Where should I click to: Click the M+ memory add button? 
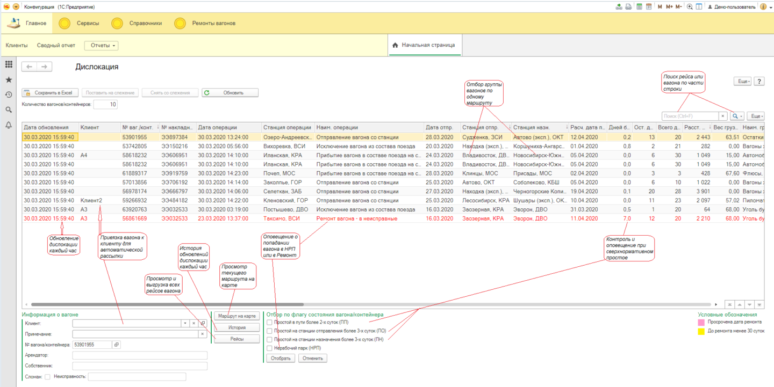coord(669,6)
